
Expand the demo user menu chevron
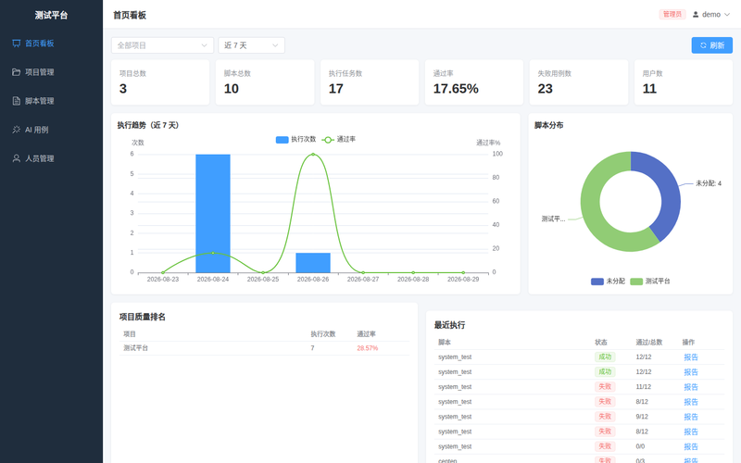727,15
